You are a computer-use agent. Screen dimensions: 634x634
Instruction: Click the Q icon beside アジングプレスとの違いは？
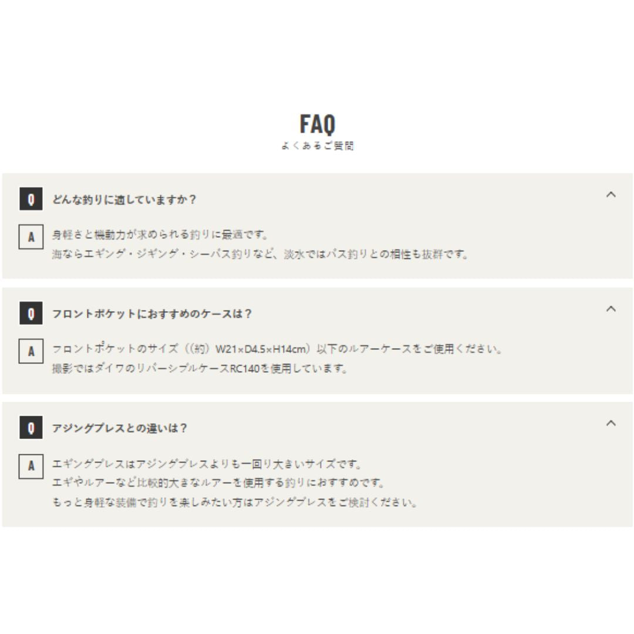pos(31,428)
